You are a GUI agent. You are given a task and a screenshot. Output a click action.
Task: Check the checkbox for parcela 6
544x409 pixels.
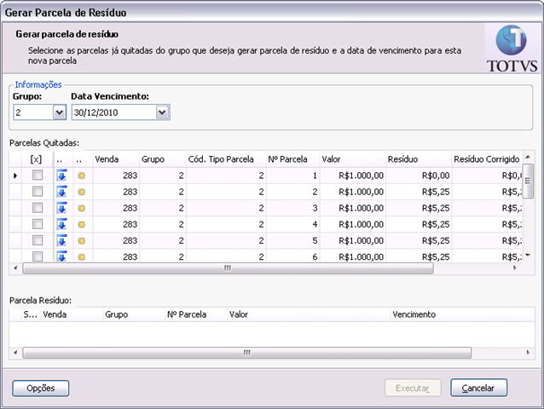[x=38, y=256]
